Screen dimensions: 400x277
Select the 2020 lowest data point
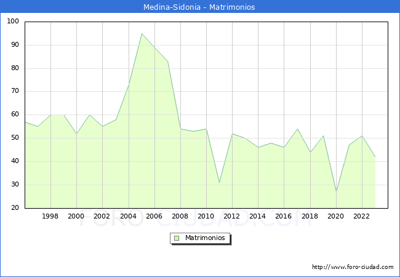pyautogui.click(x=336, y=191)
